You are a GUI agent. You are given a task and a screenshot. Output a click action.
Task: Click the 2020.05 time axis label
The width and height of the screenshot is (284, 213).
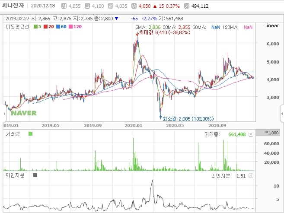point(175,126)
